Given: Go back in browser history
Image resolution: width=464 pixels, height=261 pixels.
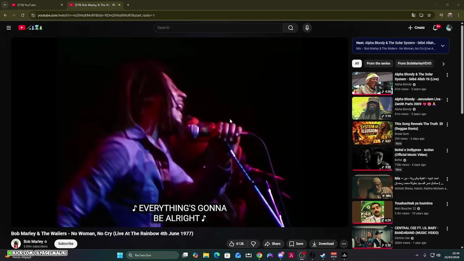Looking at the screenshot, I should [x=5, y=15].
